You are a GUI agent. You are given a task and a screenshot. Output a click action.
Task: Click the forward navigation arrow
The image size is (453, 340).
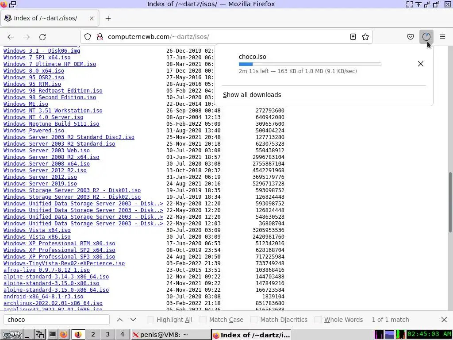point(26,37)
